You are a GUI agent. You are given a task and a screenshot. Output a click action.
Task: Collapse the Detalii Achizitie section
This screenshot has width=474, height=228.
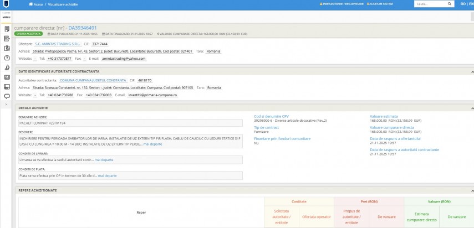pyautogui.click(x=471, y=107)
